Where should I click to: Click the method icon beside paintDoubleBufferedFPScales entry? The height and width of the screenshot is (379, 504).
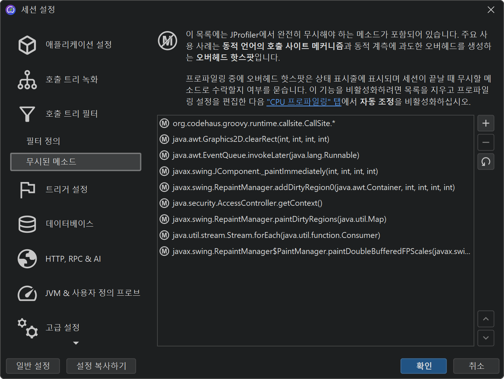(164, 251)
